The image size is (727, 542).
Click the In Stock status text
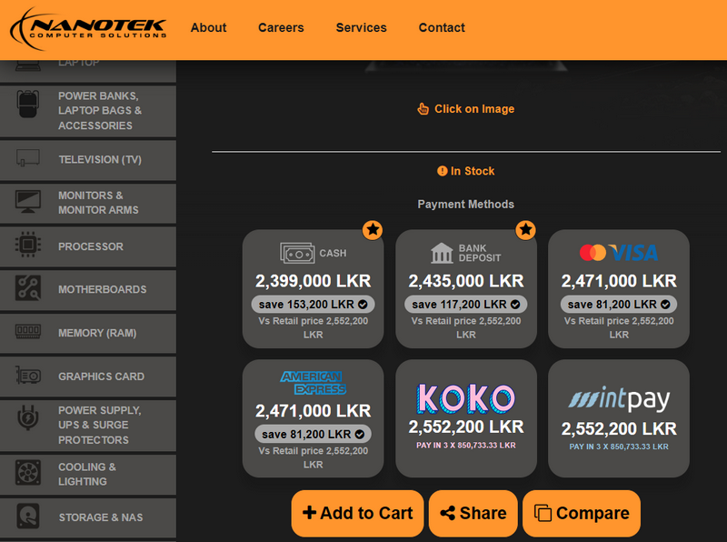473,171
